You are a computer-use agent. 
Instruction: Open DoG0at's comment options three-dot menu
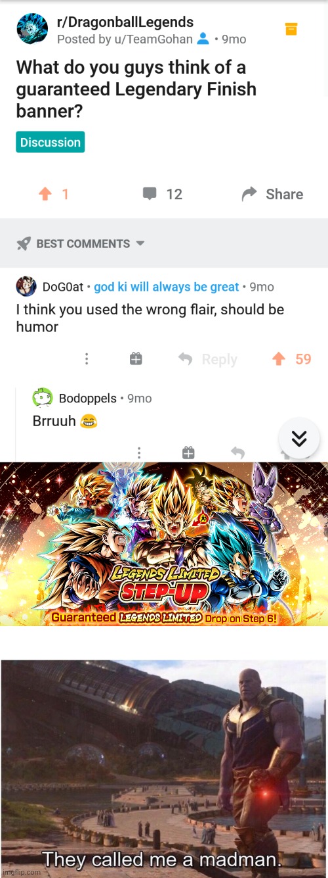(87, 359)
